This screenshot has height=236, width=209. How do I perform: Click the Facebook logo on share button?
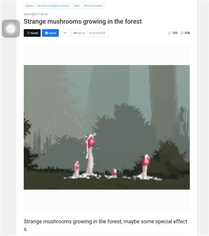pos(47,33)
